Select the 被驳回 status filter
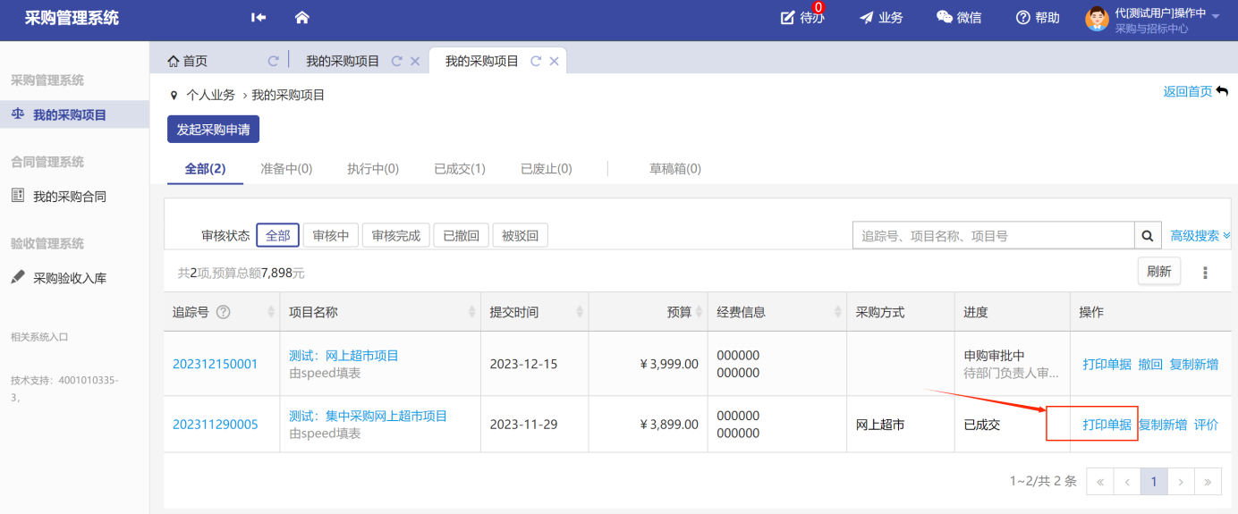The width and height of the screenshot is (1238, 514). click(x=520, y=236)
